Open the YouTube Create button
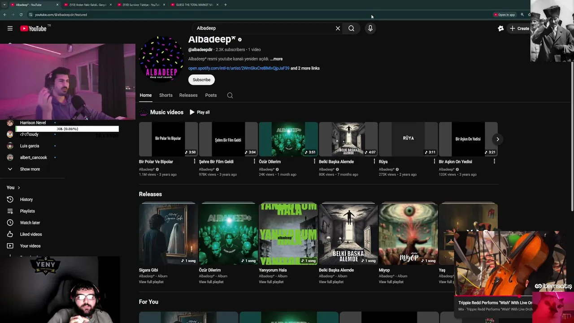 pyautogui.click(x=519, y=28)
